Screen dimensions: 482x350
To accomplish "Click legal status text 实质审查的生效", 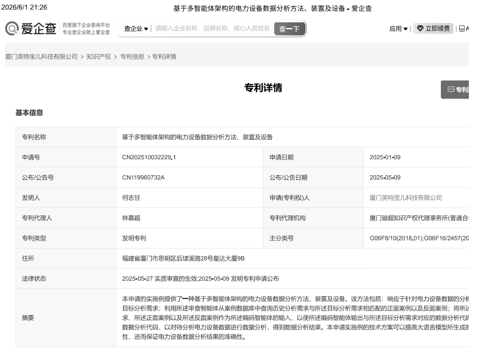I will tap(176, 278).
